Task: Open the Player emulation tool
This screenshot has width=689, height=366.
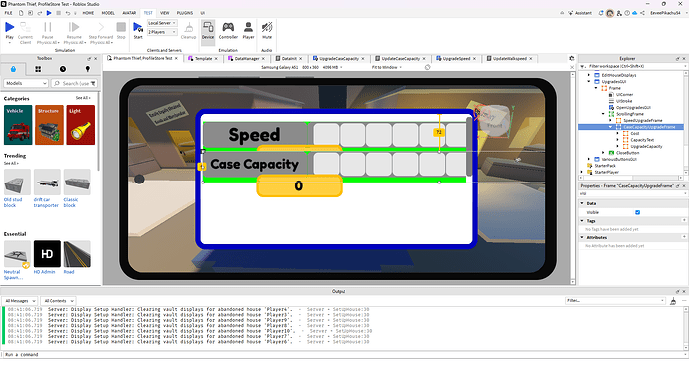Action: point(248,27)
